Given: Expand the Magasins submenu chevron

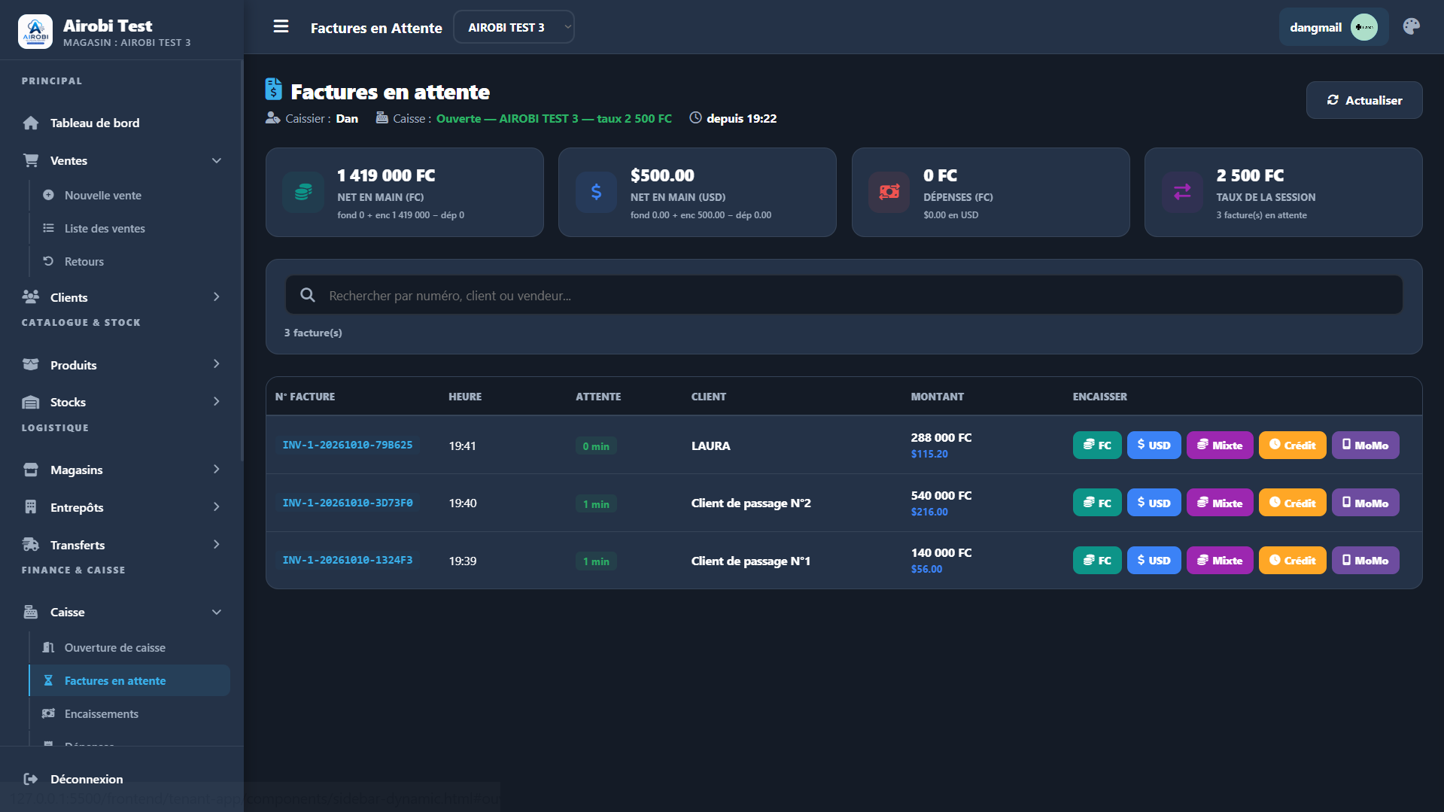Looking at the screenshot, I should click(x=217, y=470).
